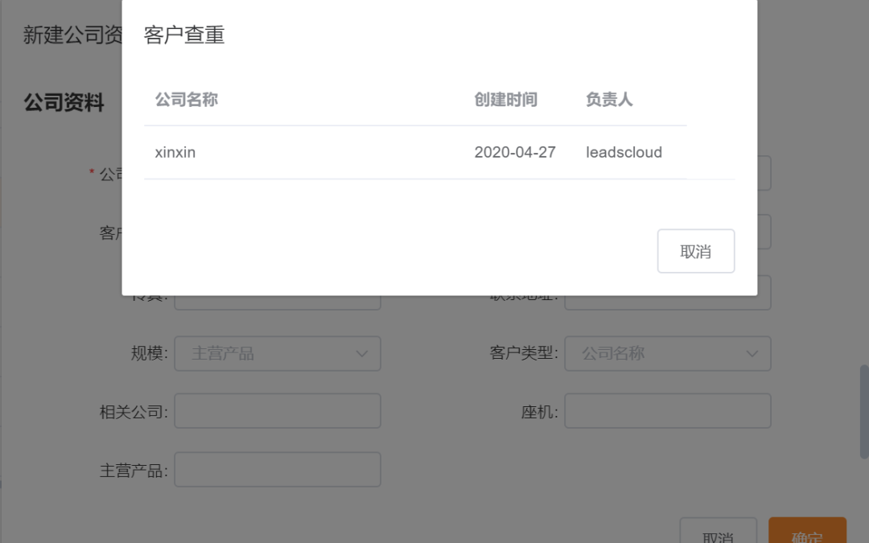Click the 创建时间 column header

click(505, 100)
